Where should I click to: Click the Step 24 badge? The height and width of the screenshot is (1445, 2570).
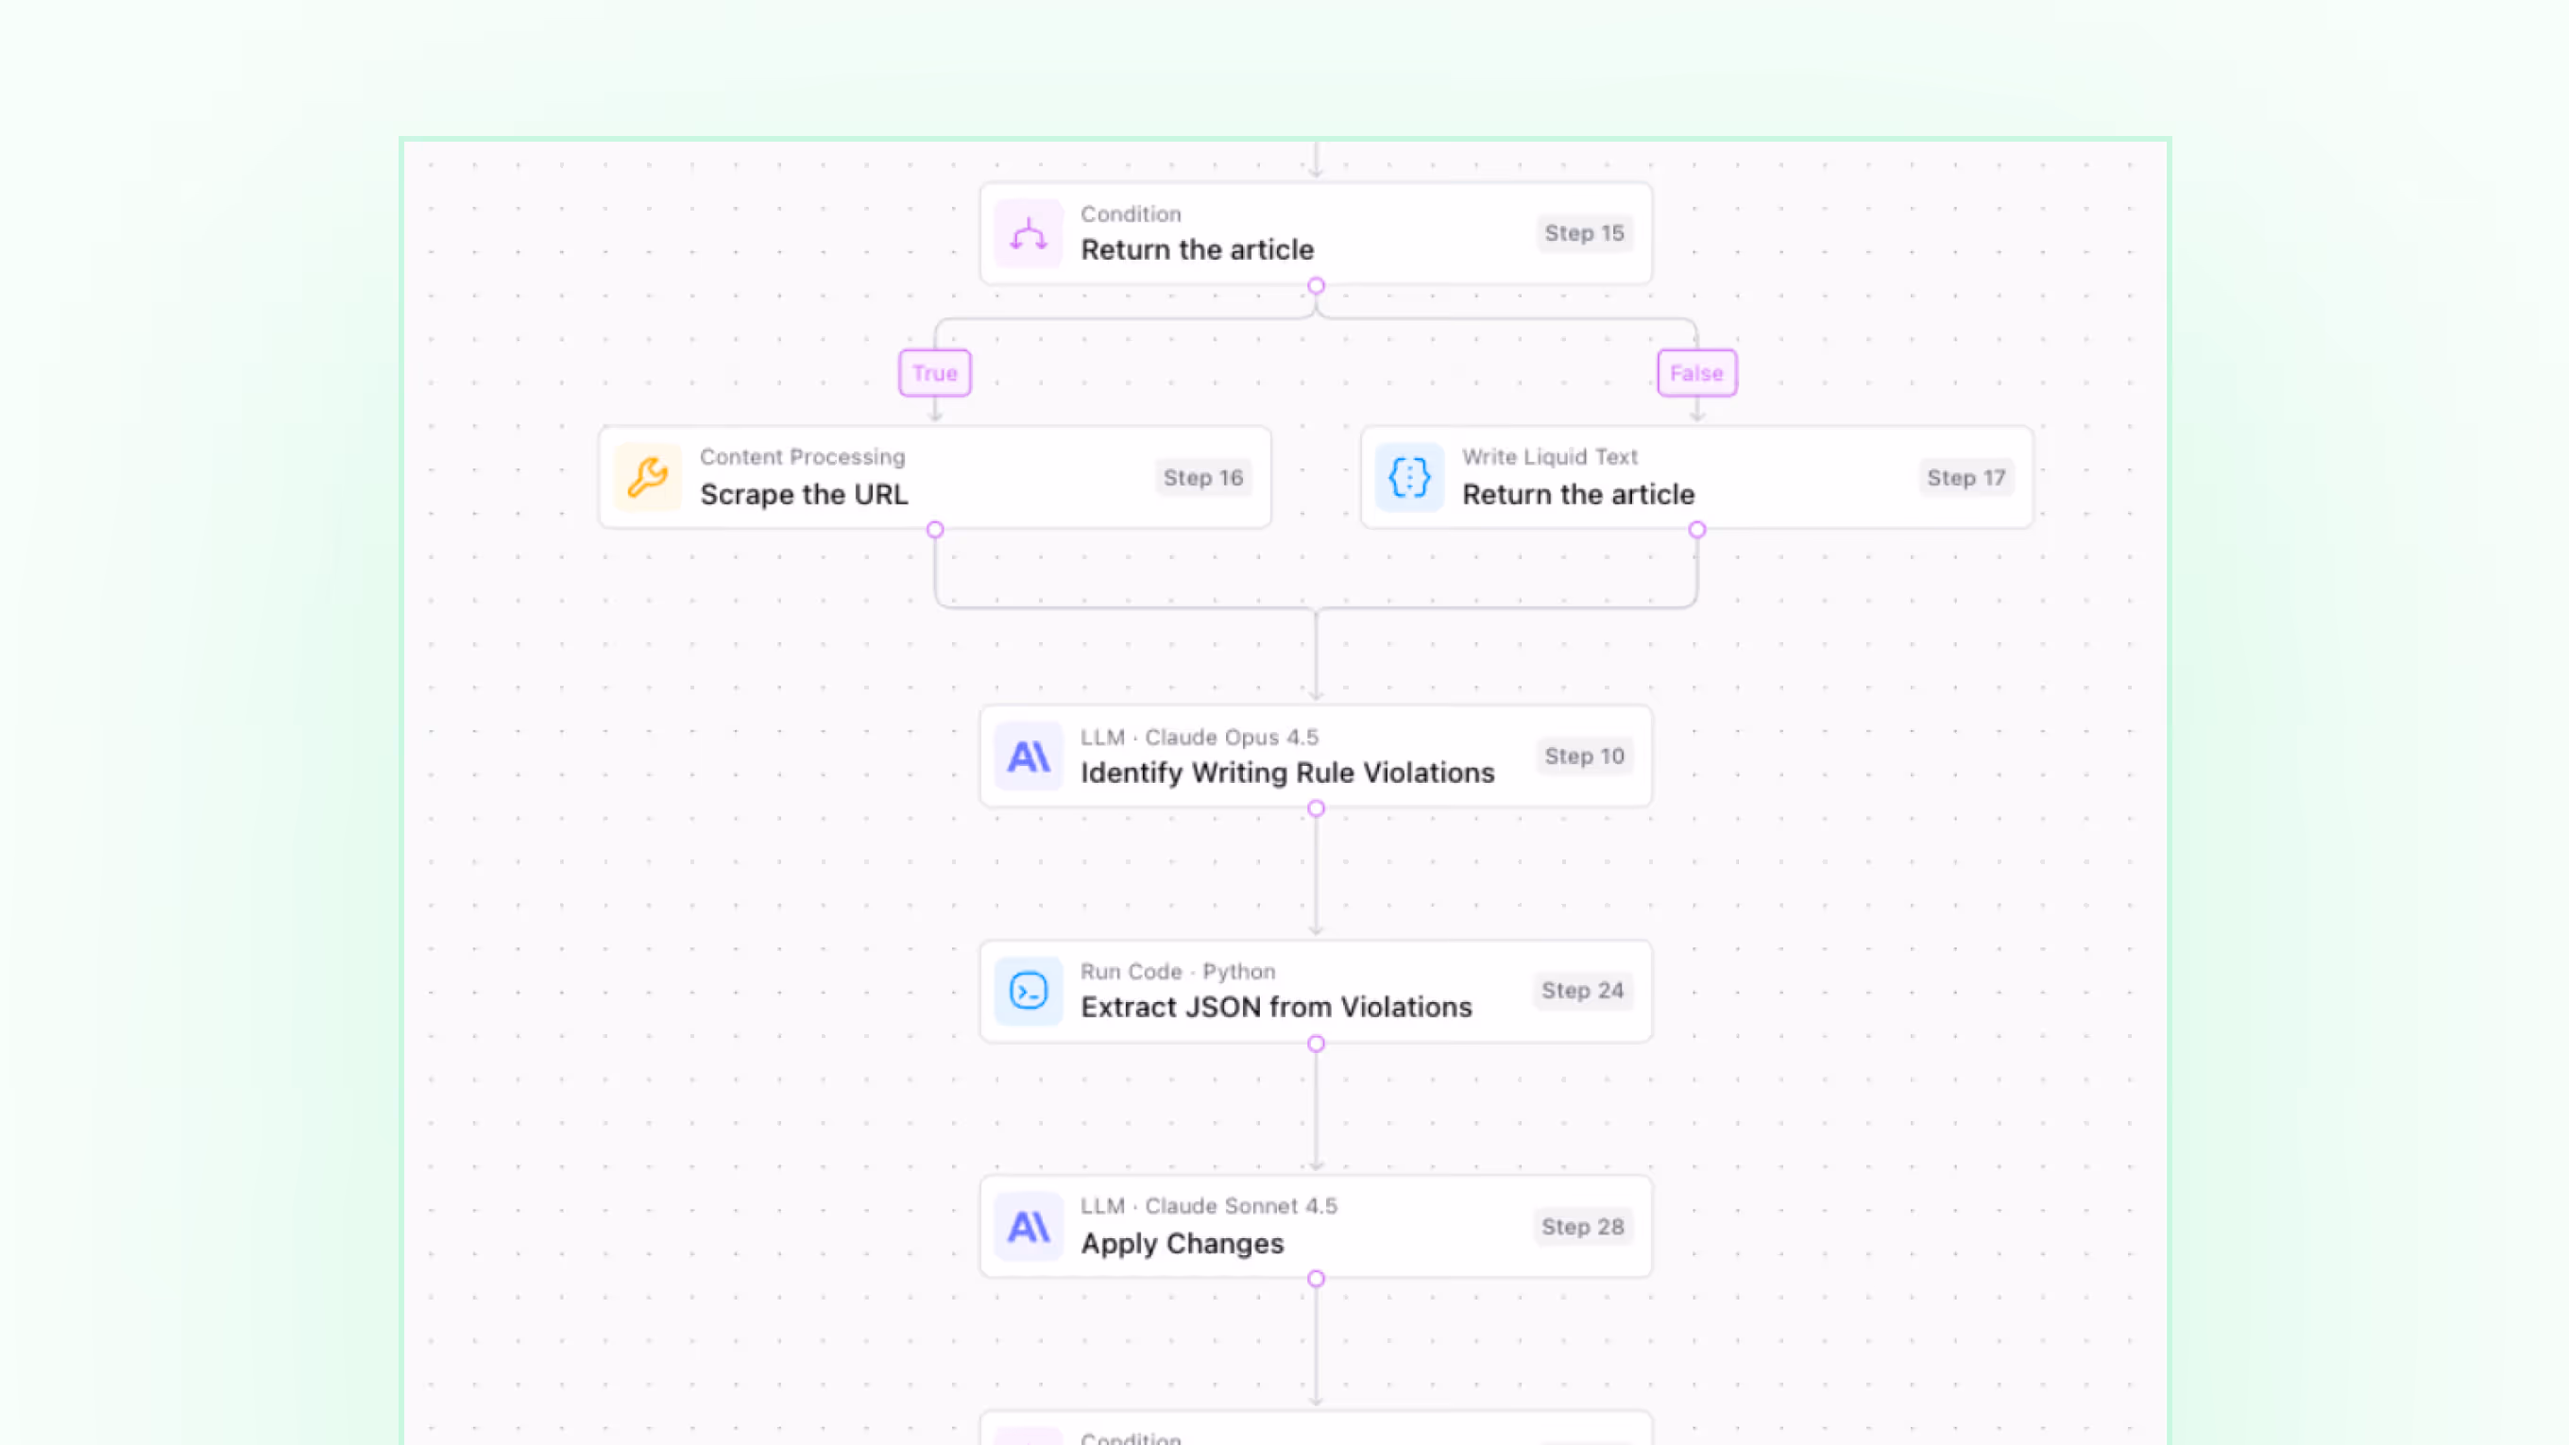coord(1581,991)
